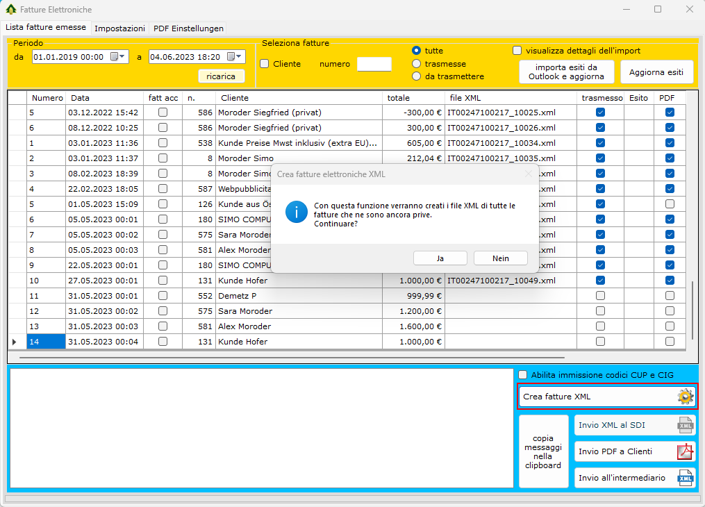
Task: Click the numero input field
Action: coord(374,65)
